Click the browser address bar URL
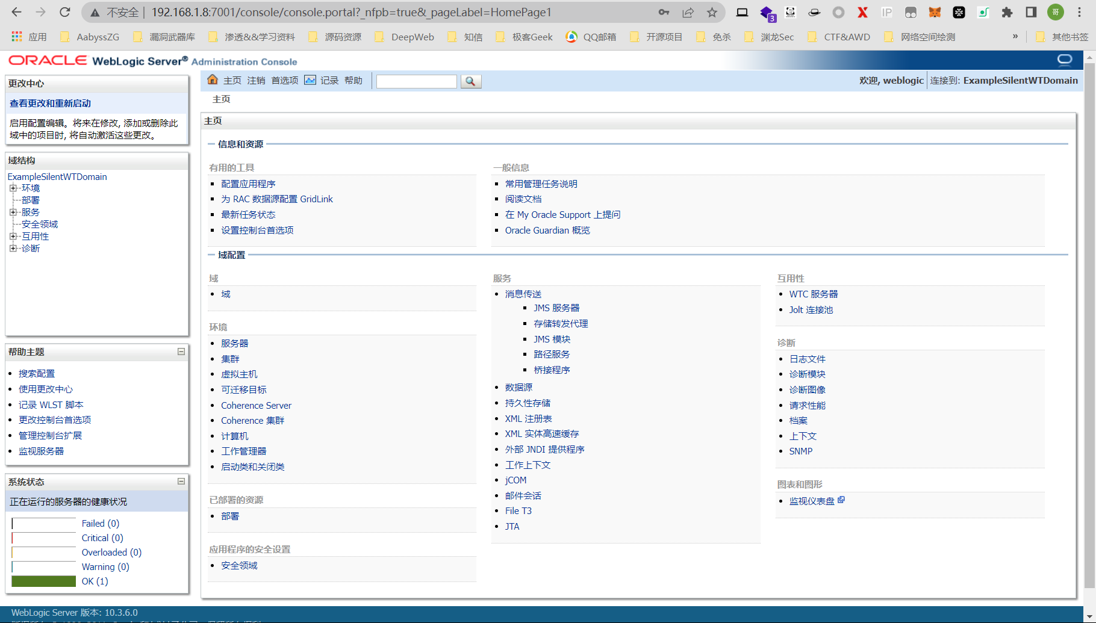The image size is (1096, 623). click(351, 12)
